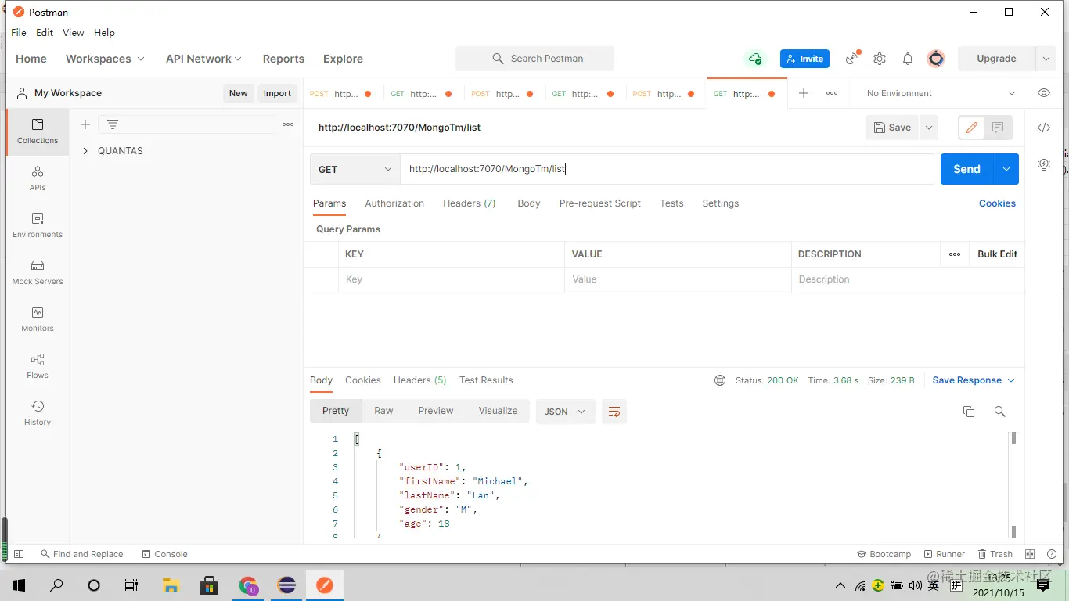Open the Monitors sidebar panel
The width and height of the screenshot is (1069, 601).
[38, 319]
